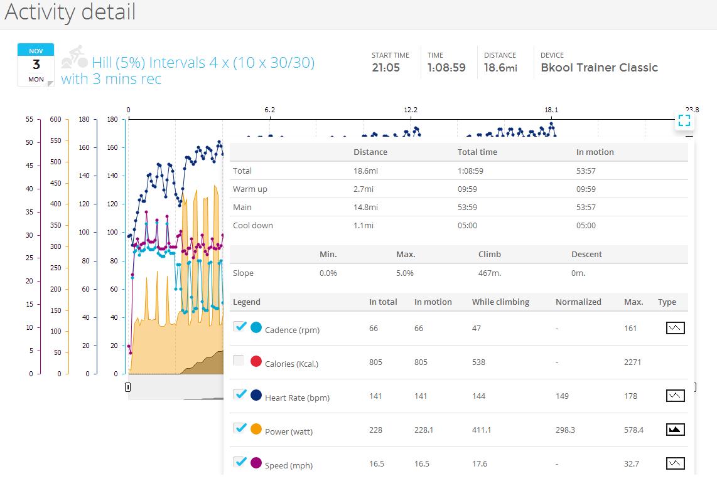Open the Hill (5%) Intervals activity title
The image size is (717, 491).
pyautogui.click(x=188, y=70)
